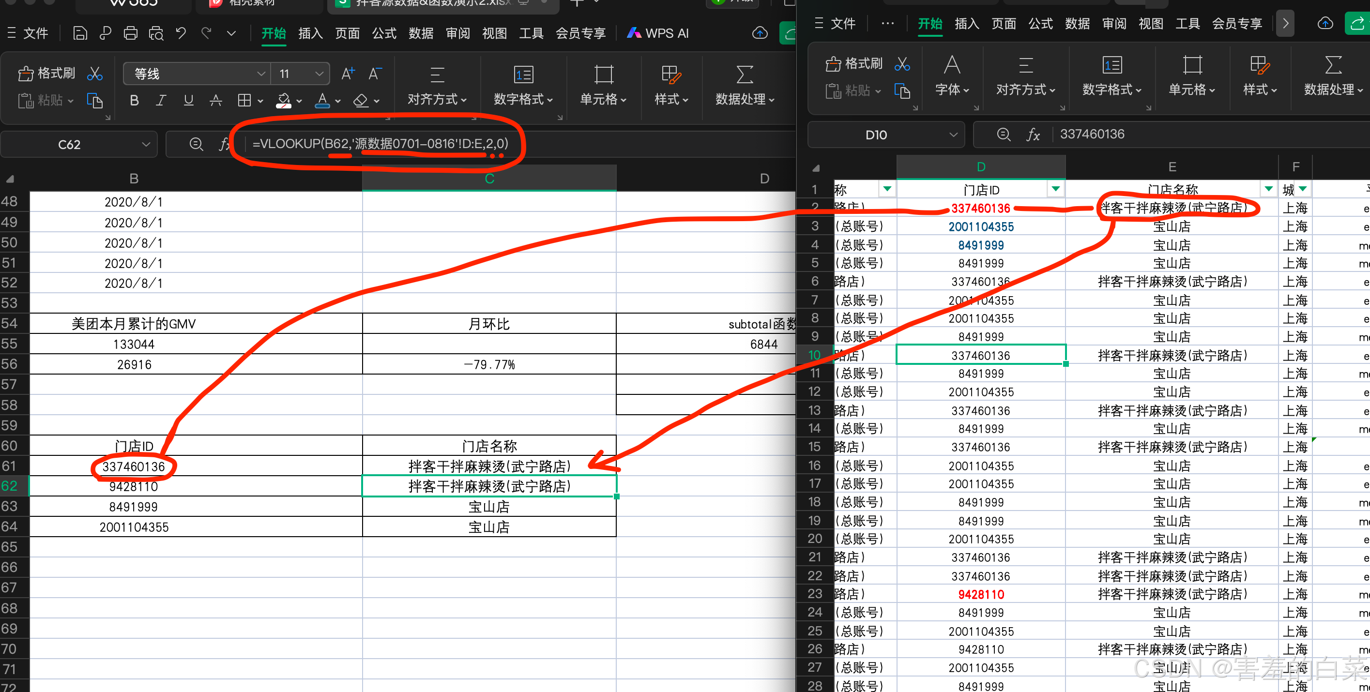This screenshot has width=1370, height=692.
Task: Click the Eraser clear-format icon
Action: pyautogui.click(x=361, y=101)
